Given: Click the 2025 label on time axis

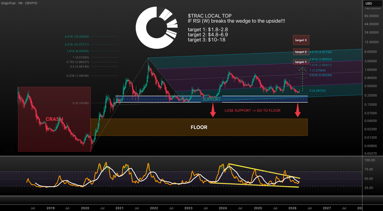Looking at the screenshot, I should (257, 208).
